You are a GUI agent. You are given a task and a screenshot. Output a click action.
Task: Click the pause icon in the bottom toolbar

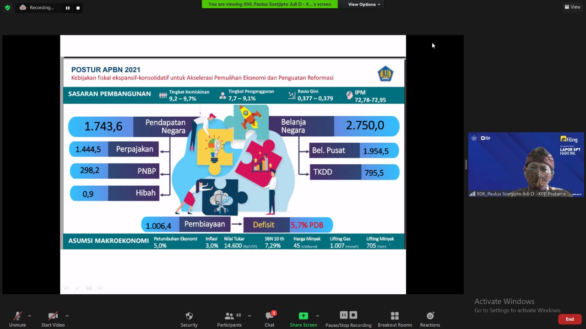click(x=343, y=315)
